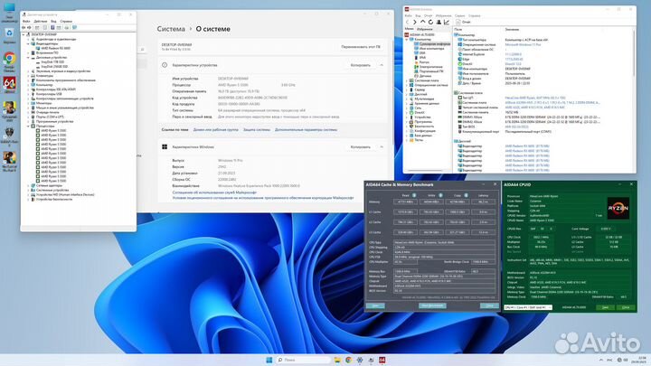Click the File Explorer icon on taskbar
The height and width of the screenshot is (366, 651).
tap(337, 360)
